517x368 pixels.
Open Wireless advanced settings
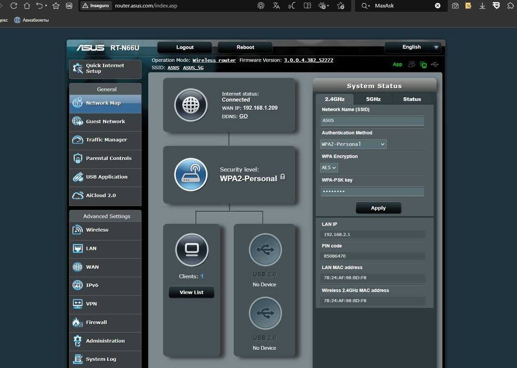(105, 230)
